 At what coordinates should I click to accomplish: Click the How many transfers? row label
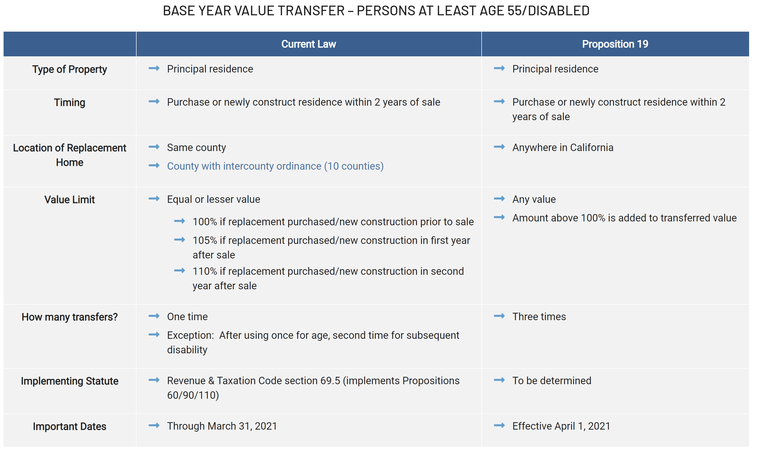[70, 317]
